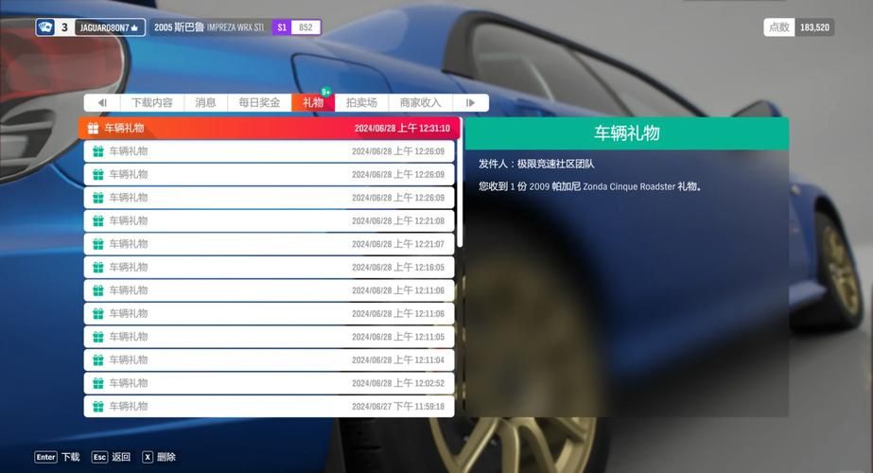Click the JAGUAR080N7 player name tag
Viewport: 873px width, 473px height.
[x=110, y=27]
